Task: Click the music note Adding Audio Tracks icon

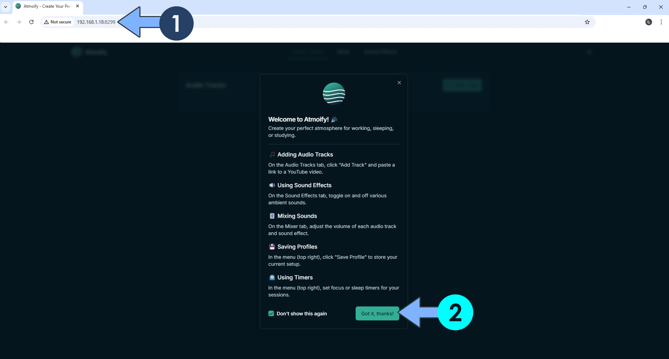Action: tap(272, 154)
